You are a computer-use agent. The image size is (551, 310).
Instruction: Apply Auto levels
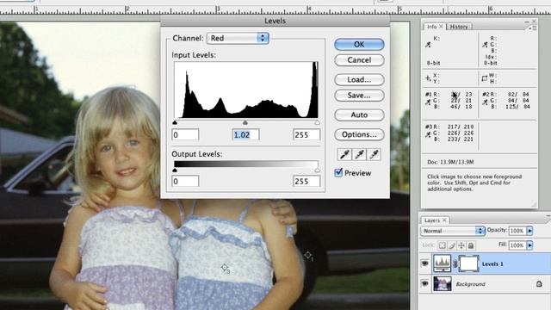[x=359, y=115]
